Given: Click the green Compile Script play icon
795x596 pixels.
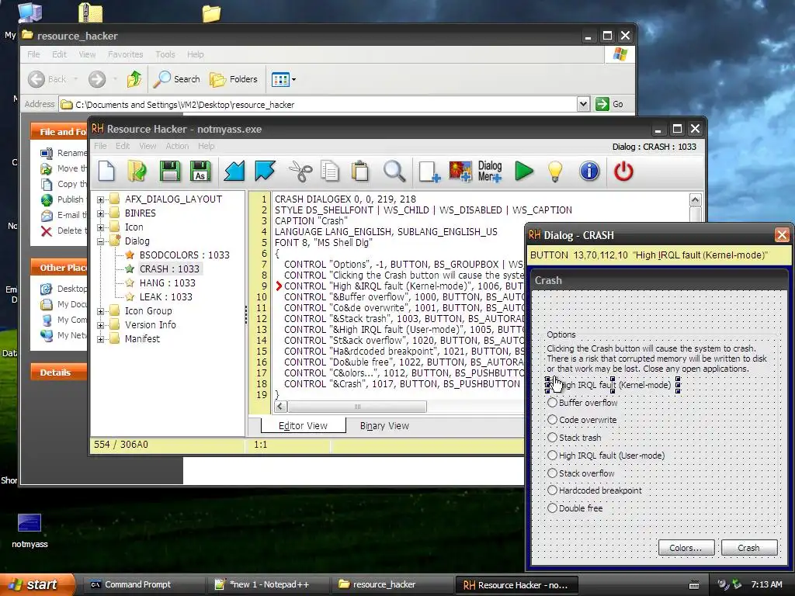Looking at the screenshot, I should [524, 171].
